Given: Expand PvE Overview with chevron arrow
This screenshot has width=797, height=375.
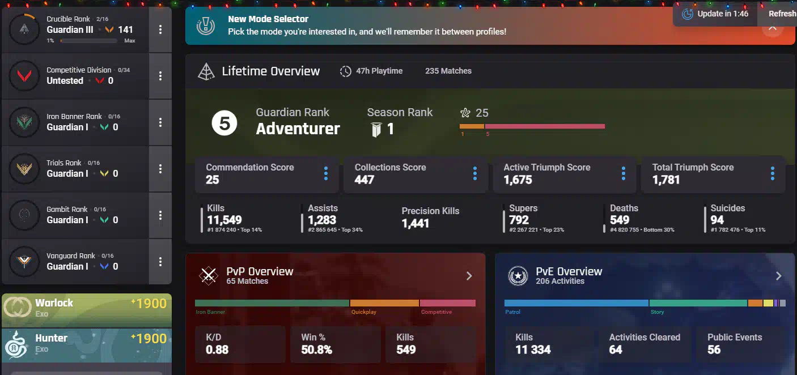Looking at the screenshot, I should tap(778, 276).
